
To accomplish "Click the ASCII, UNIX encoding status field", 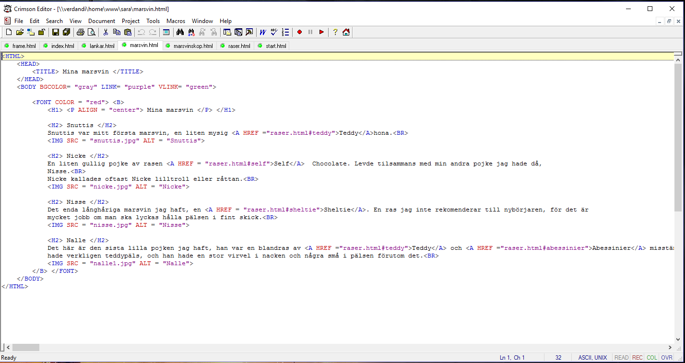I will 592,358.
